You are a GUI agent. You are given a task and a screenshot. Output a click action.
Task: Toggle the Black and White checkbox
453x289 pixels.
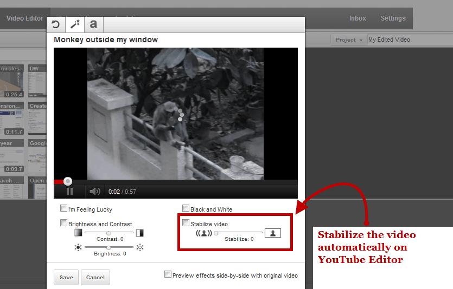tap(186, 208)
